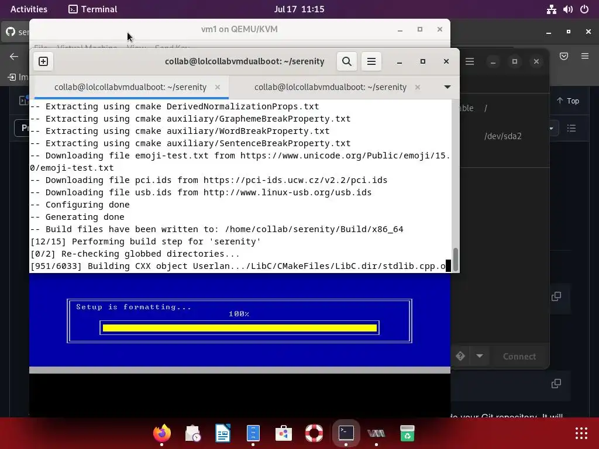Close the first serenity terminal tab
Screen dimensions: 599x449
tap(218, 87)
